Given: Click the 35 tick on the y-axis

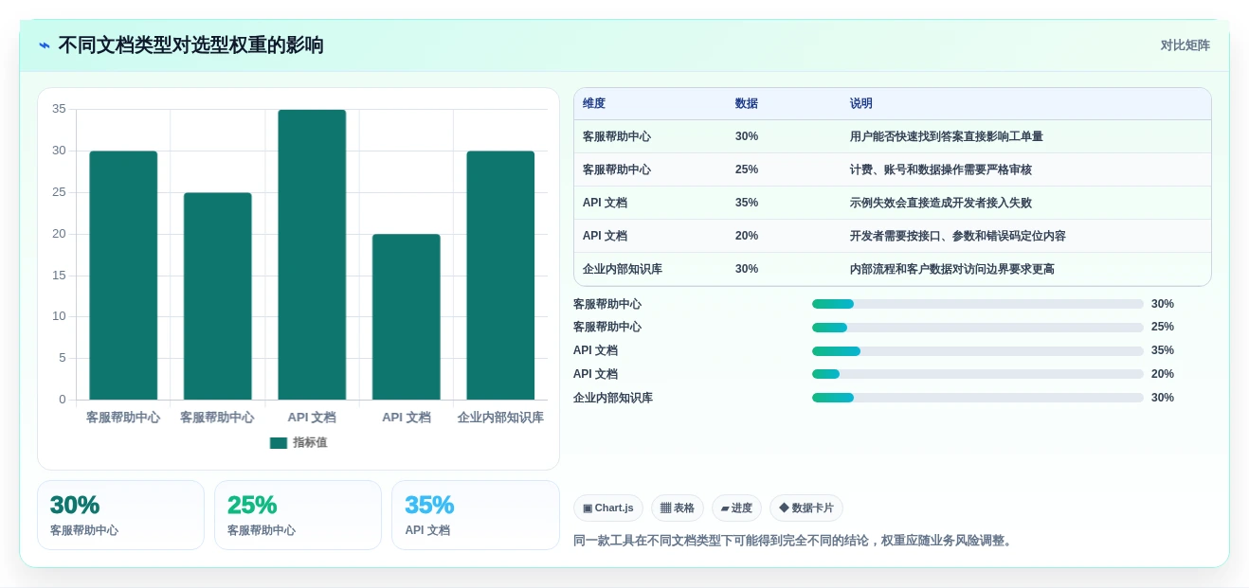Looking at the screenshot, I should coord(59,109).
